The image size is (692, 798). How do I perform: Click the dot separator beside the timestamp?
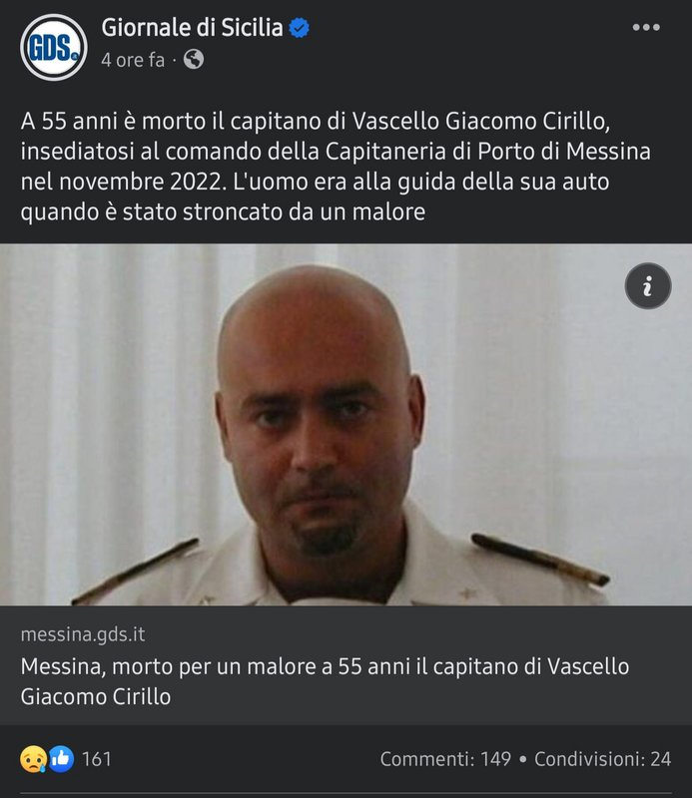click(174, 61)
